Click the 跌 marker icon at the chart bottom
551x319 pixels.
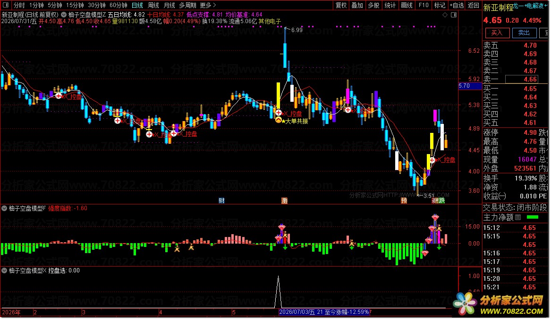coord(442,201)
